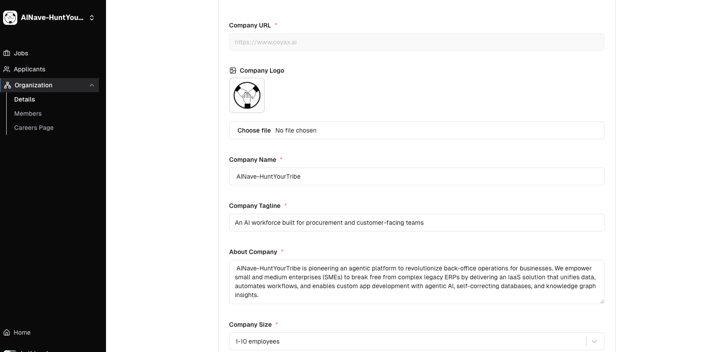Grab the About Company resize handle
The image size is (727, 352).
pyautogui.click(x=602, y=301)
